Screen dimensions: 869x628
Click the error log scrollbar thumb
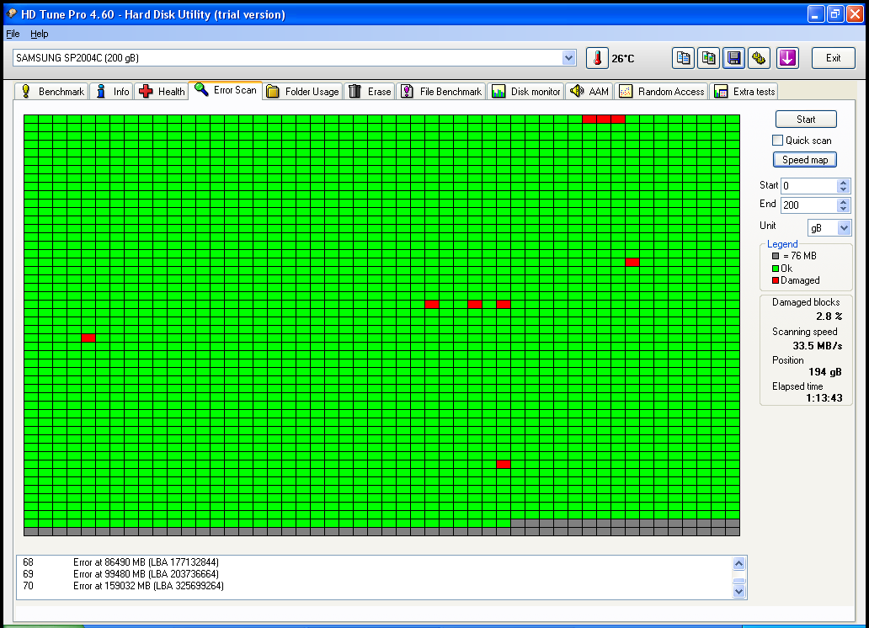[x=738, y=581]
